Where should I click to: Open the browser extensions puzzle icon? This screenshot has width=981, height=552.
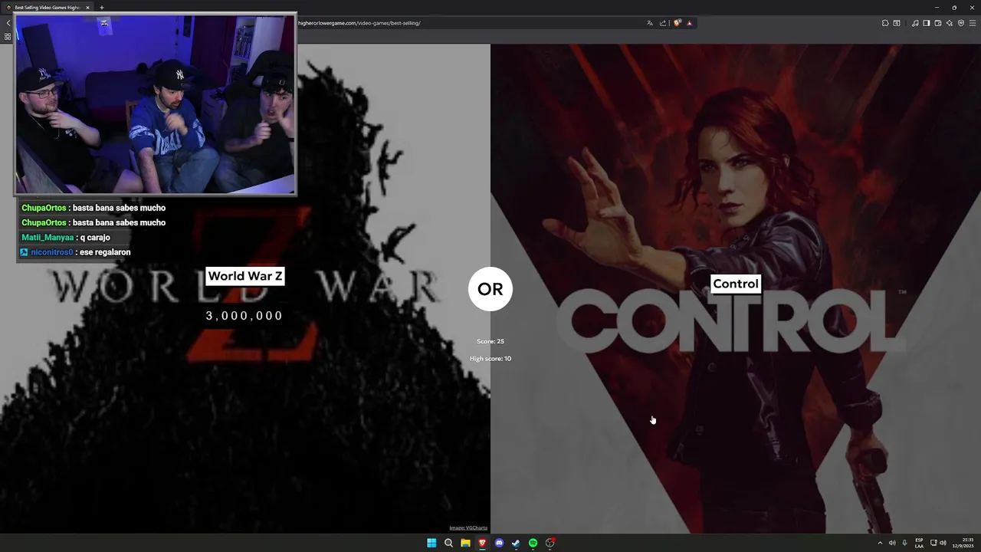[885, 23]
